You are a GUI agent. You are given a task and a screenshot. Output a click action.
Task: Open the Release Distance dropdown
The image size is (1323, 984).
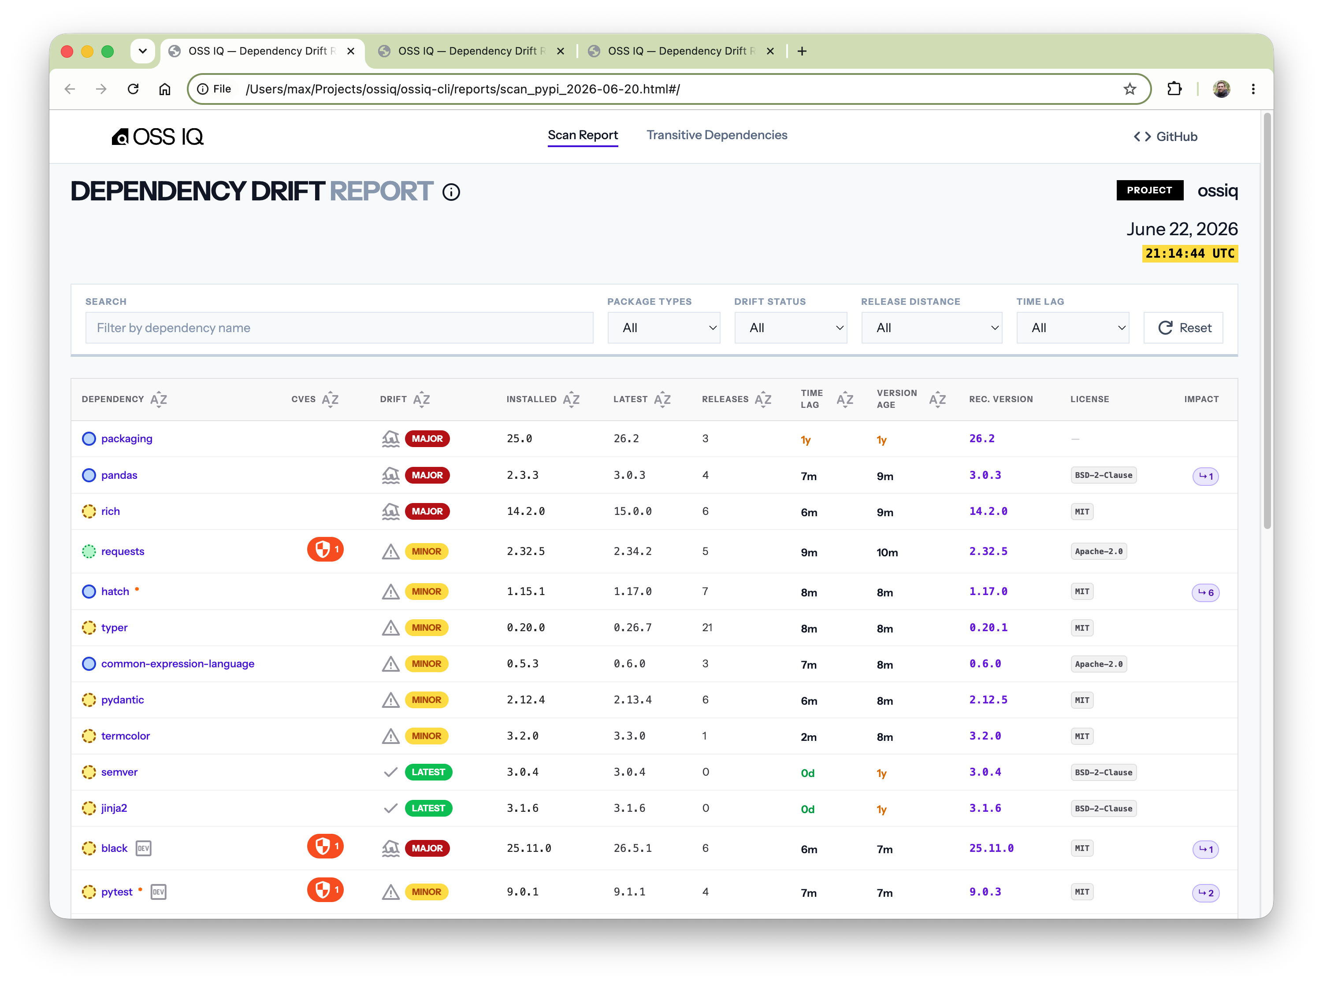click(x=932, y=328)
